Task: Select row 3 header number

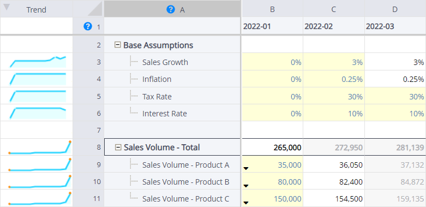Action: [88, 62]
